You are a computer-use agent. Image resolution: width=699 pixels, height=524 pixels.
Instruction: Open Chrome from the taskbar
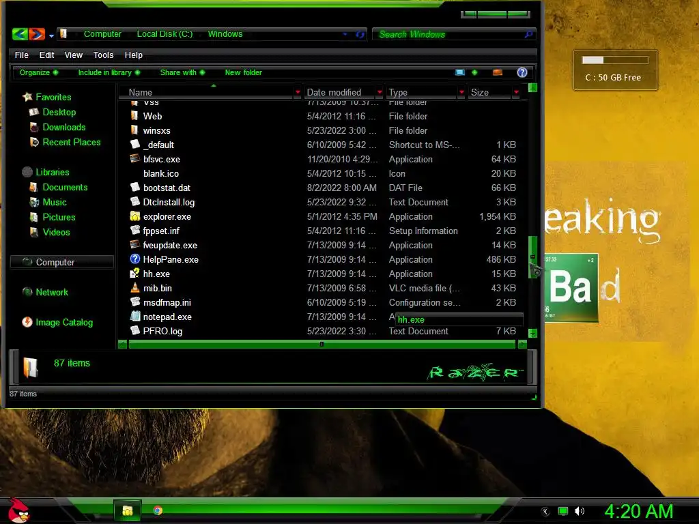pyautogui.click(x=158, y=510)
